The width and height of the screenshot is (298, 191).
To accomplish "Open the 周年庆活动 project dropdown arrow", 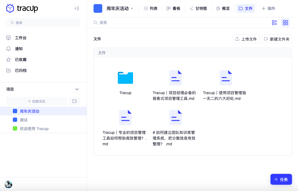I will coord(132,8).
